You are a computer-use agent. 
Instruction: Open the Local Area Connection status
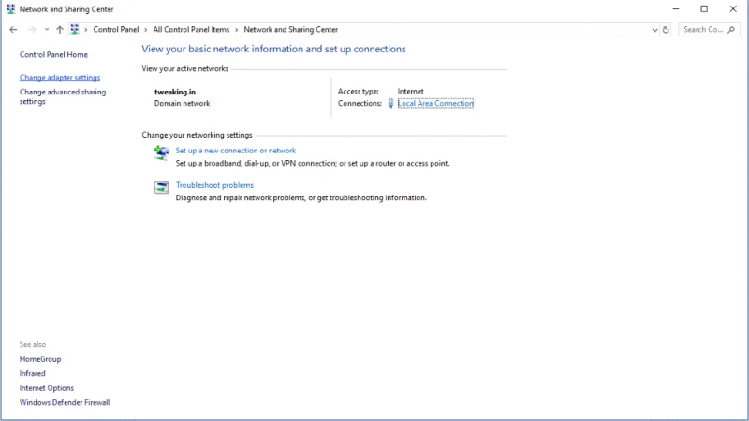tap(435, 104)
